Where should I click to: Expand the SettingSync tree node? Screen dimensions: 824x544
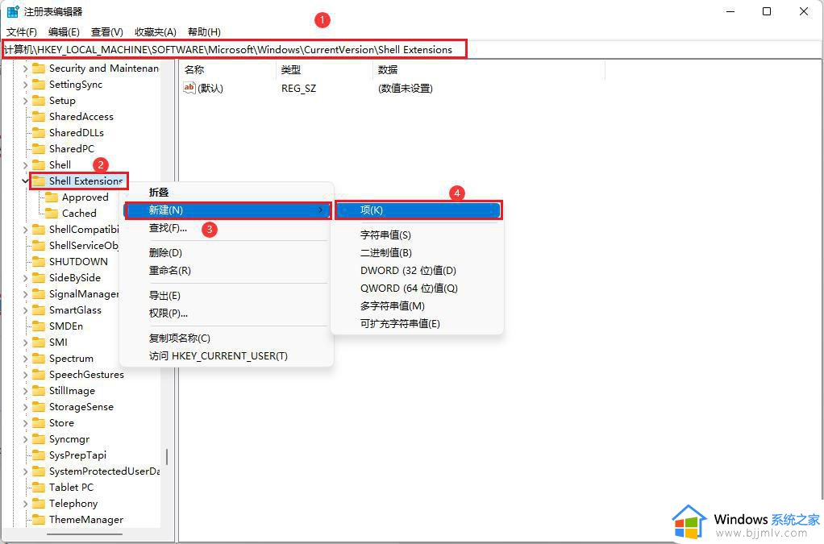click(x=25, y=85)
